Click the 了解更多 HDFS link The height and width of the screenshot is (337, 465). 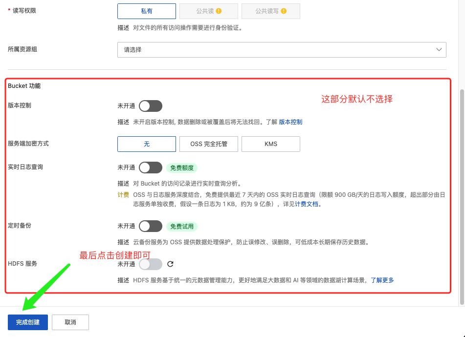382,280
